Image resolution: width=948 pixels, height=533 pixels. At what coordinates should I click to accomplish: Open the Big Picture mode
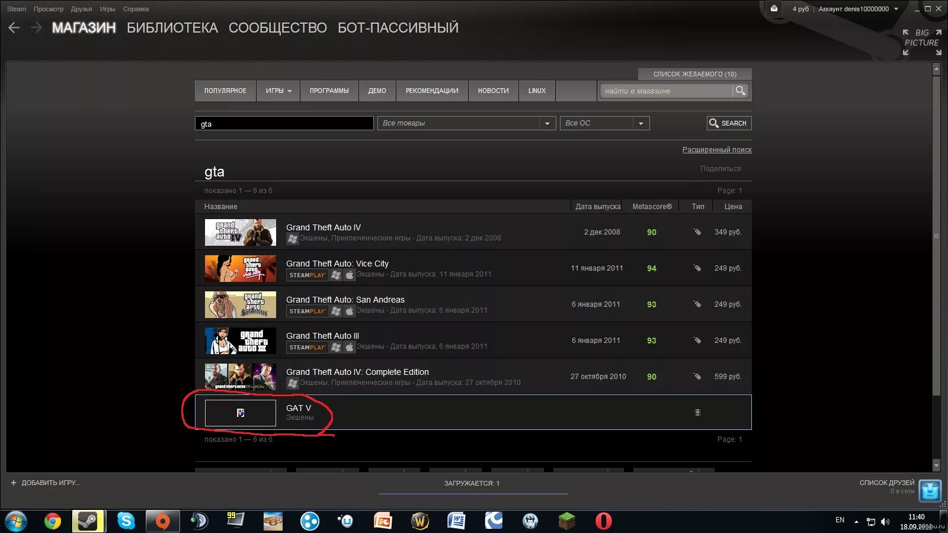[x=922, y=42]
